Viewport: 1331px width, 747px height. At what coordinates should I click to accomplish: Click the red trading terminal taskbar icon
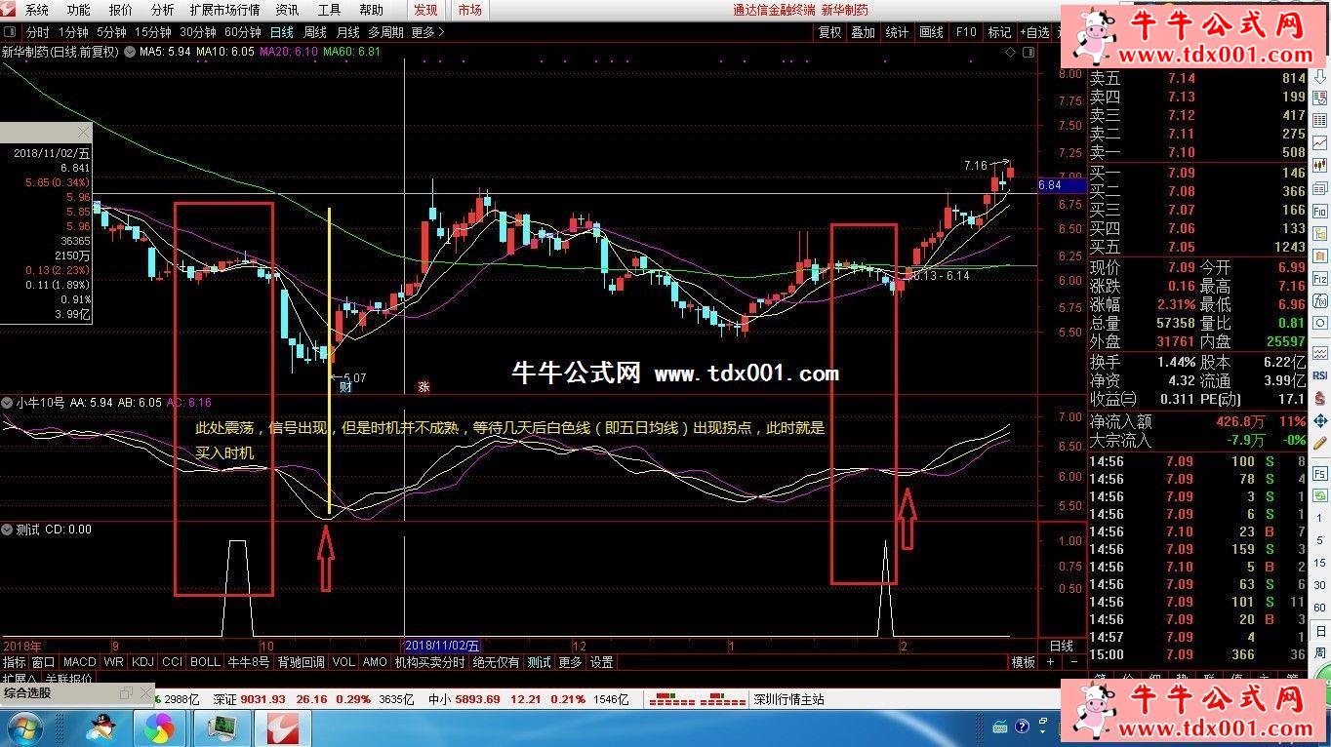(282, 727)
